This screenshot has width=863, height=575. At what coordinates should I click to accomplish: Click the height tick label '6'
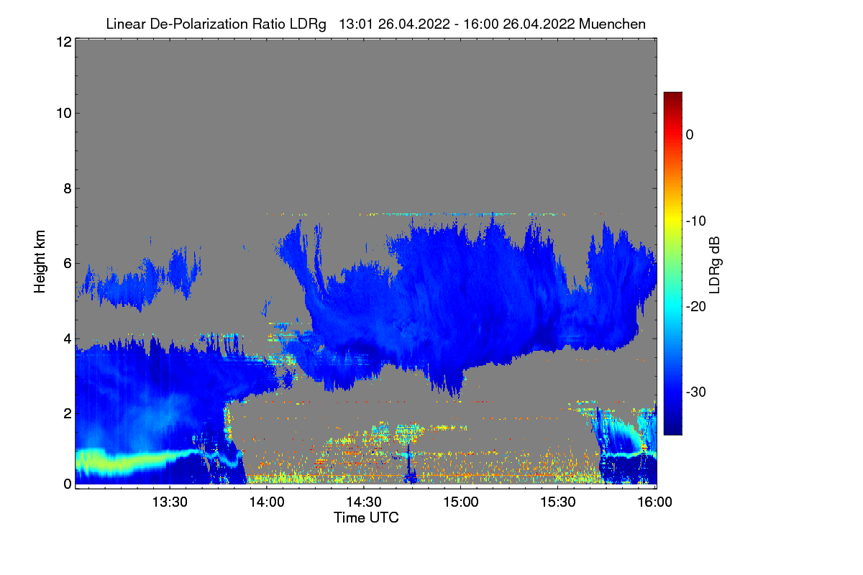[x=66, y=264]
